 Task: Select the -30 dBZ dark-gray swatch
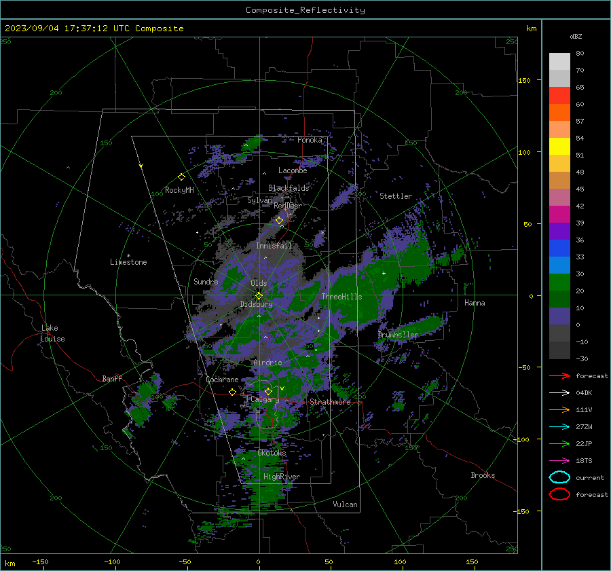pyautogui.click(x=559, y=350)
